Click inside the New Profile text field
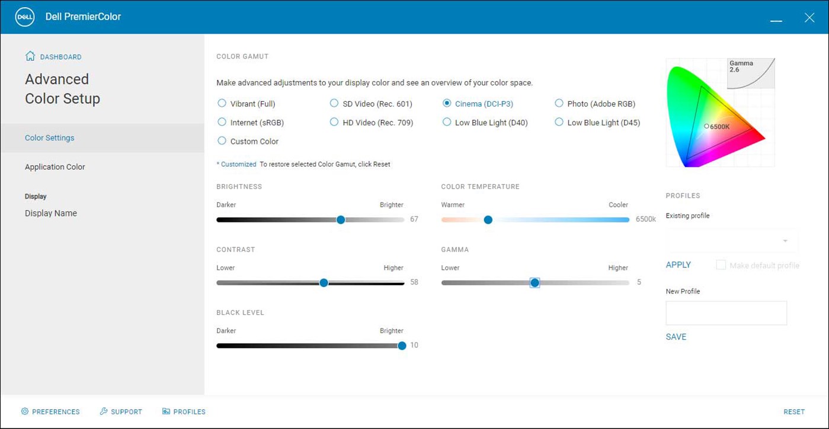Image resolution: width=829 pixels, height=429 pixels. click(726, 312)
